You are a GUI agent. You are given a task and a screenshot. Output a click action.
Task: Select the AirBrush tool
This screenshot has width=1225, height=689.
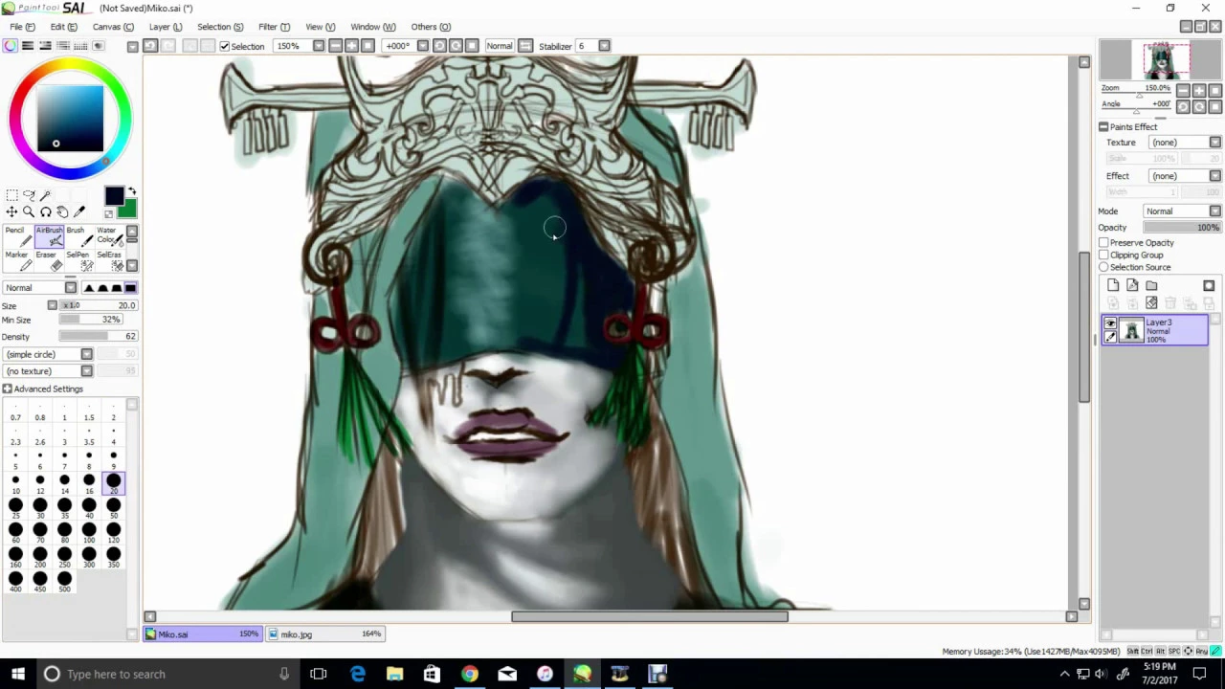click(x=49, y=236)
